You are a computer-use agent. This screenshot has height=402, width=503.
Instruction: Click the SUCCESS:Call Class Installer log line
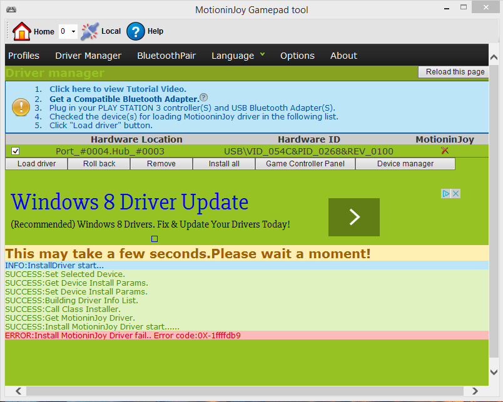246,309
